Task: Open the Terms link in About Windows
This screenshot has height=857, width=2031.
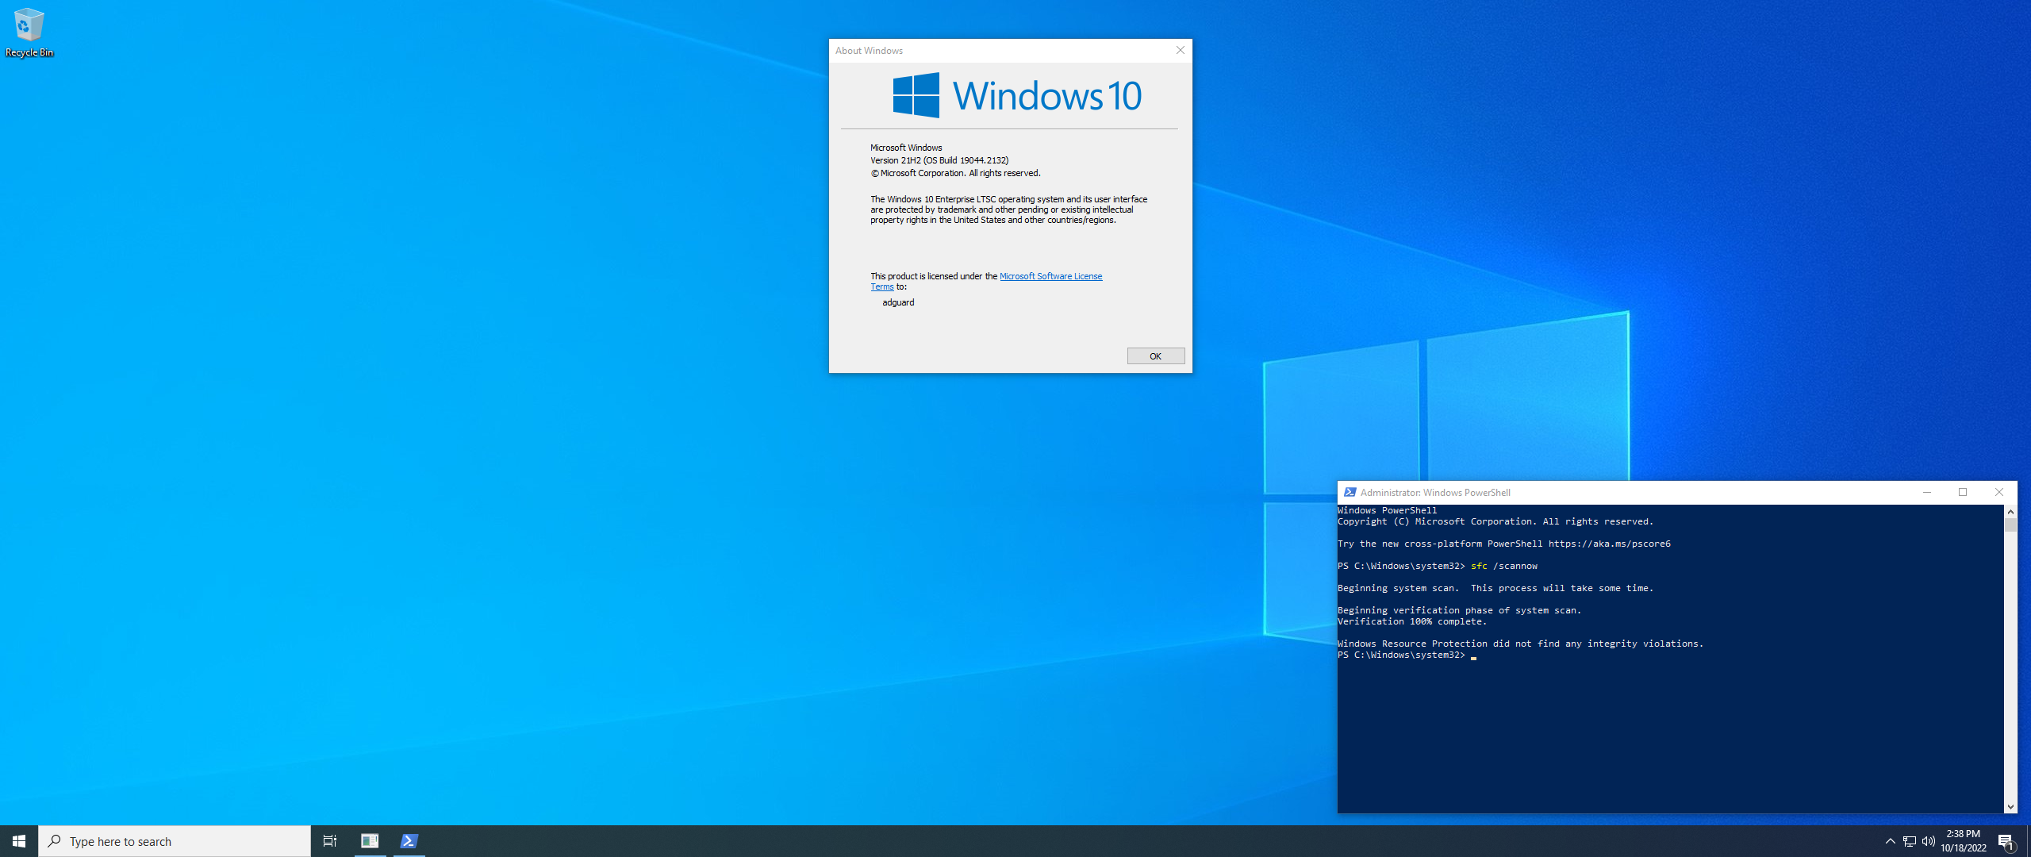Action: [881, 286]
